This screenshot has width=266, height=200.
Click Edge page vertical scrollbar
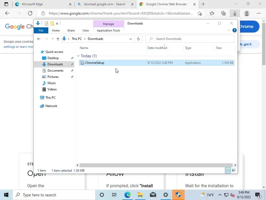tap(264, 44)
